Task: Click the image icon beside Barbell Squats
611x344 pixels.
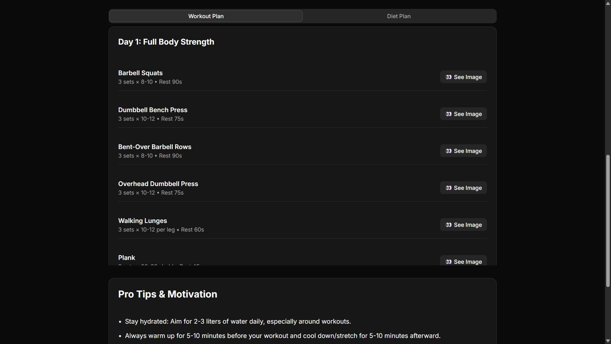Action: tap(448, 77)
